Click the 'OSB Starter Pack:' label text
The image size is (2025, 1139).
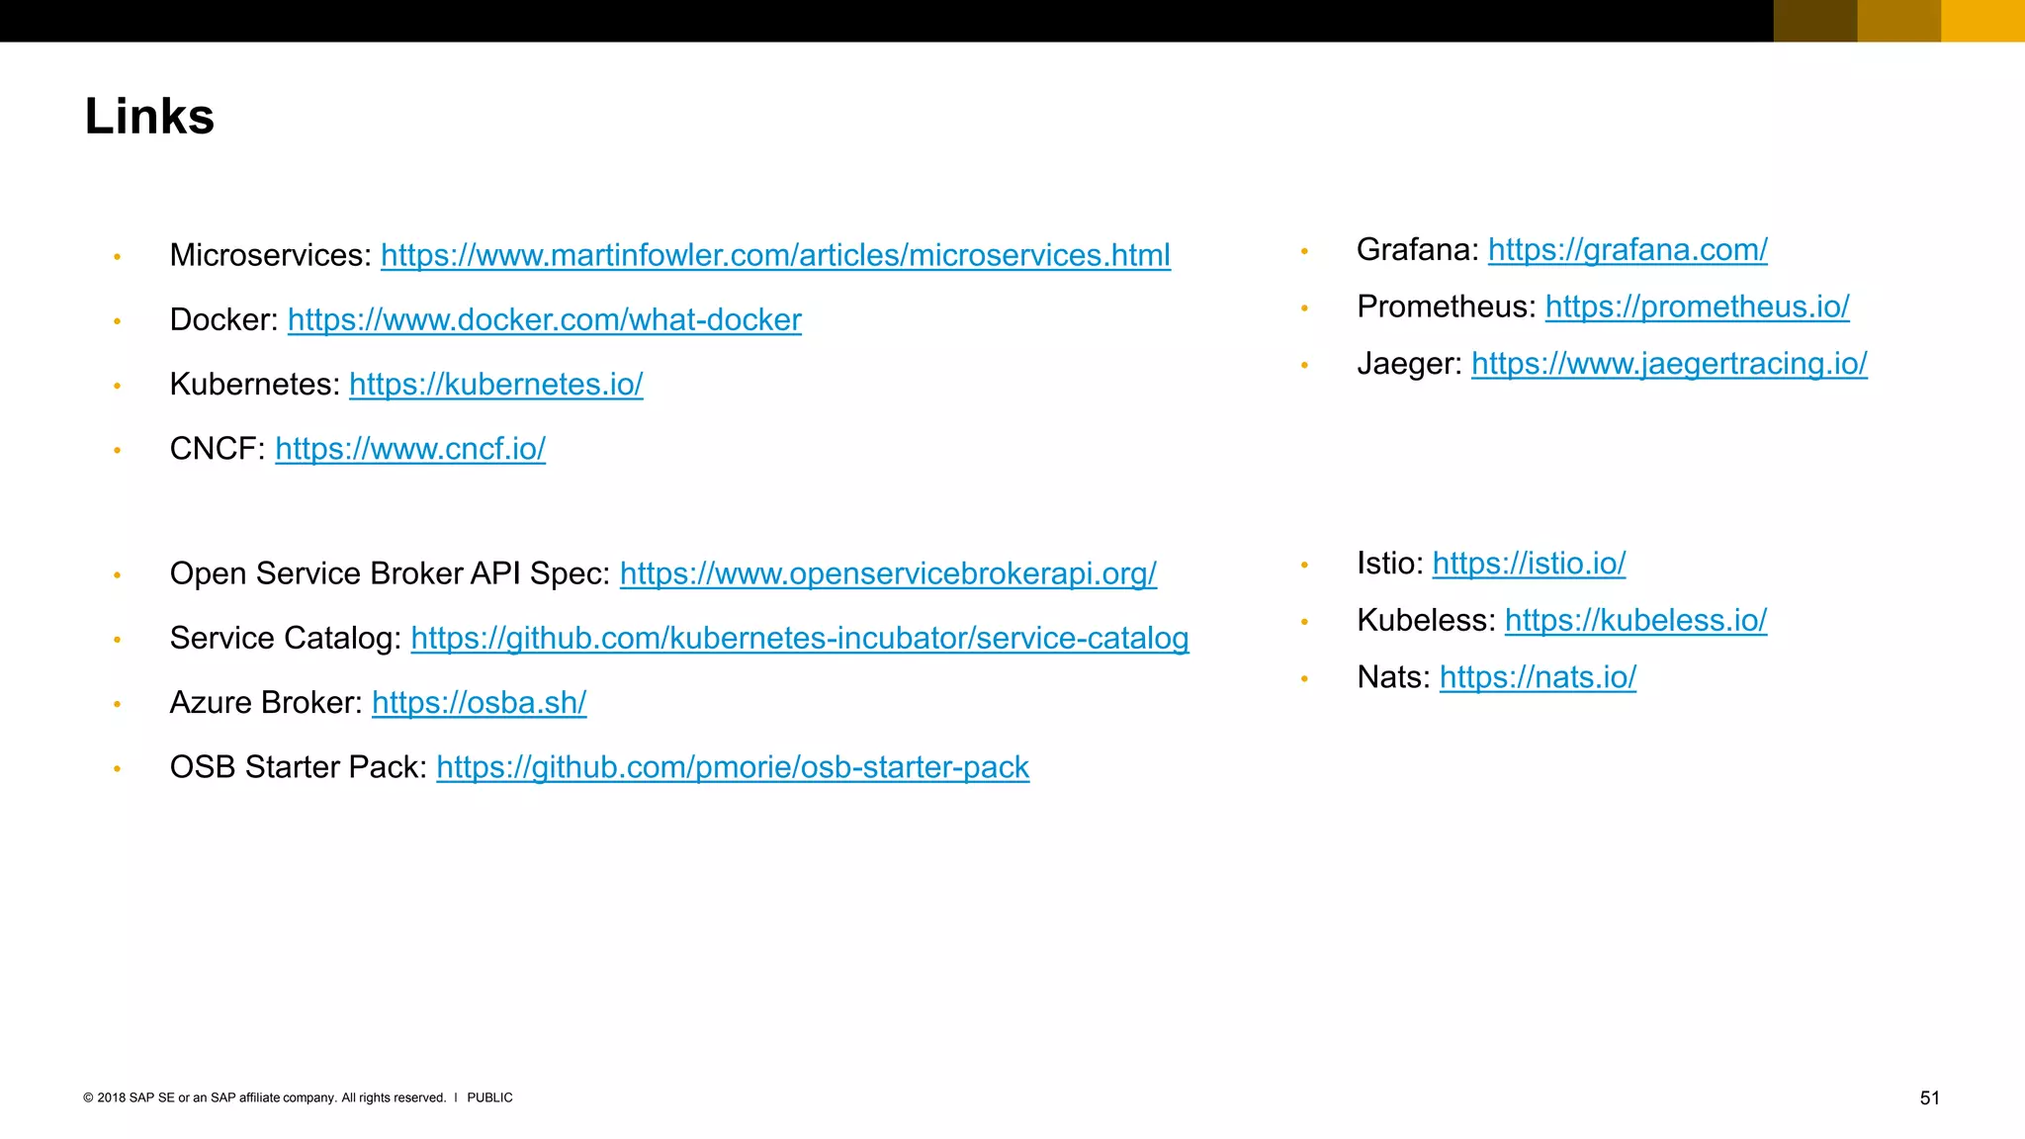click(299, 766)
